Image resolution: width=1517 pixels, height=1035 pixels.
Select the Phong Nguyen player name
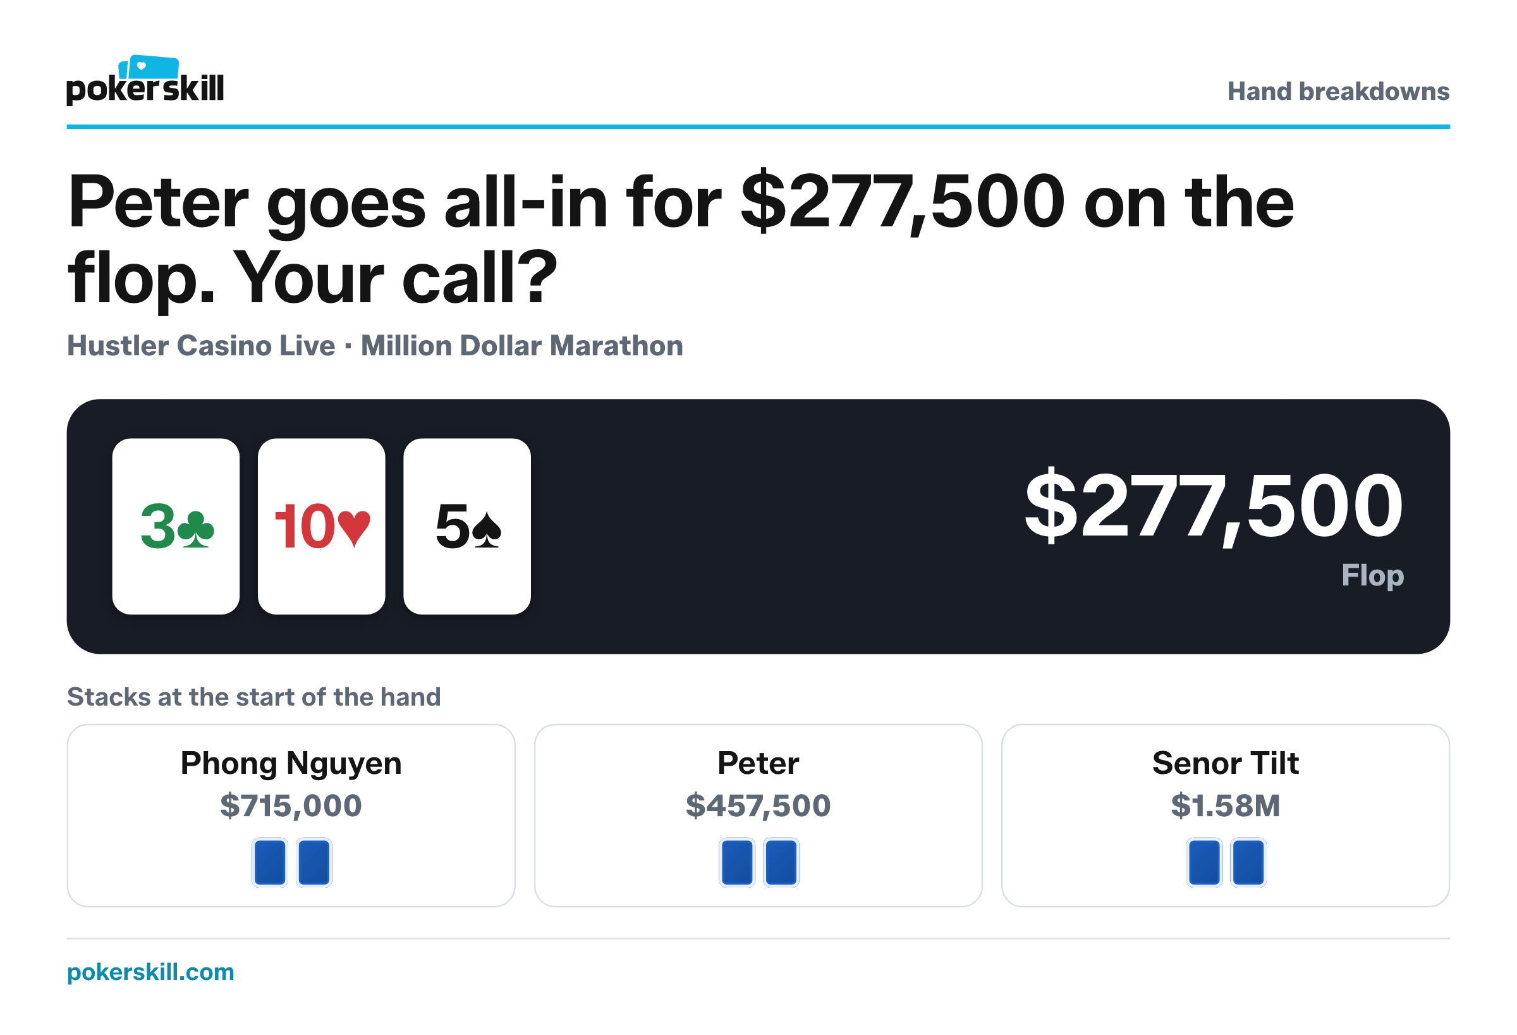pyautogui.click(x=291, y=764)
